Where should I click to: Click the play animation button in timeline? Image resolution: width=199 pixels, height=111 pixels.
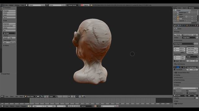pos(75,106)
